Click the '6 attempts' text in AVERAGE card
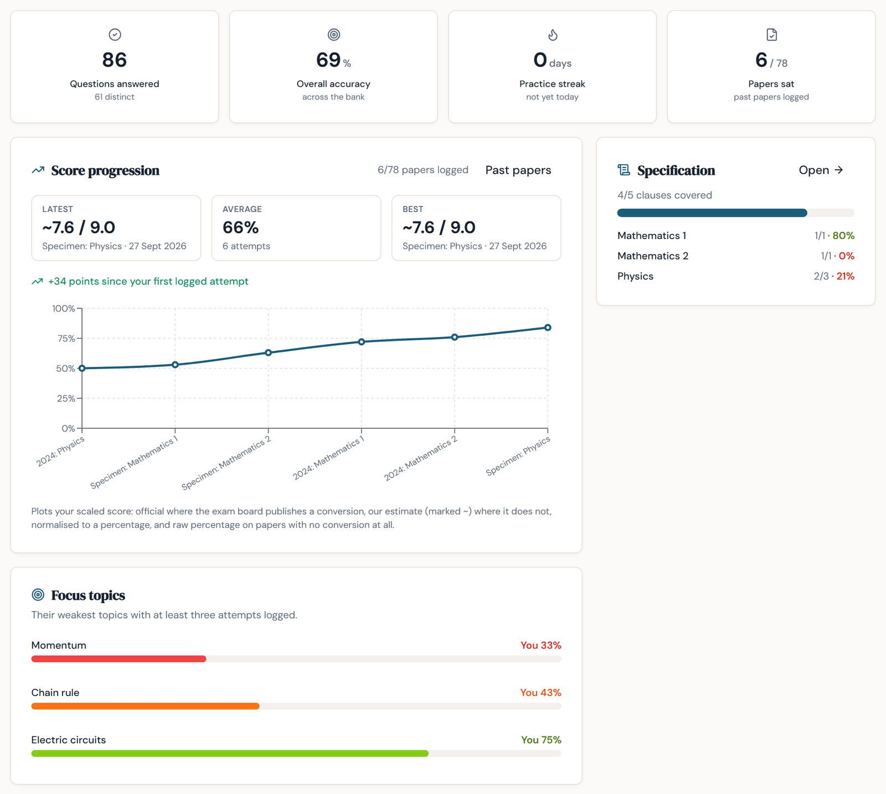Screen dimensions: 886x794 (x=246, y=246)
